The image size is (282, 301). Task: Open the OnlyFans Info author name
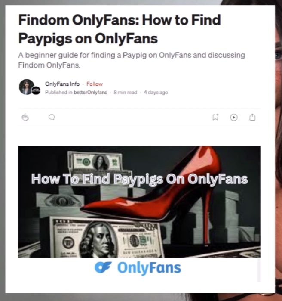[x=62, y=84]
